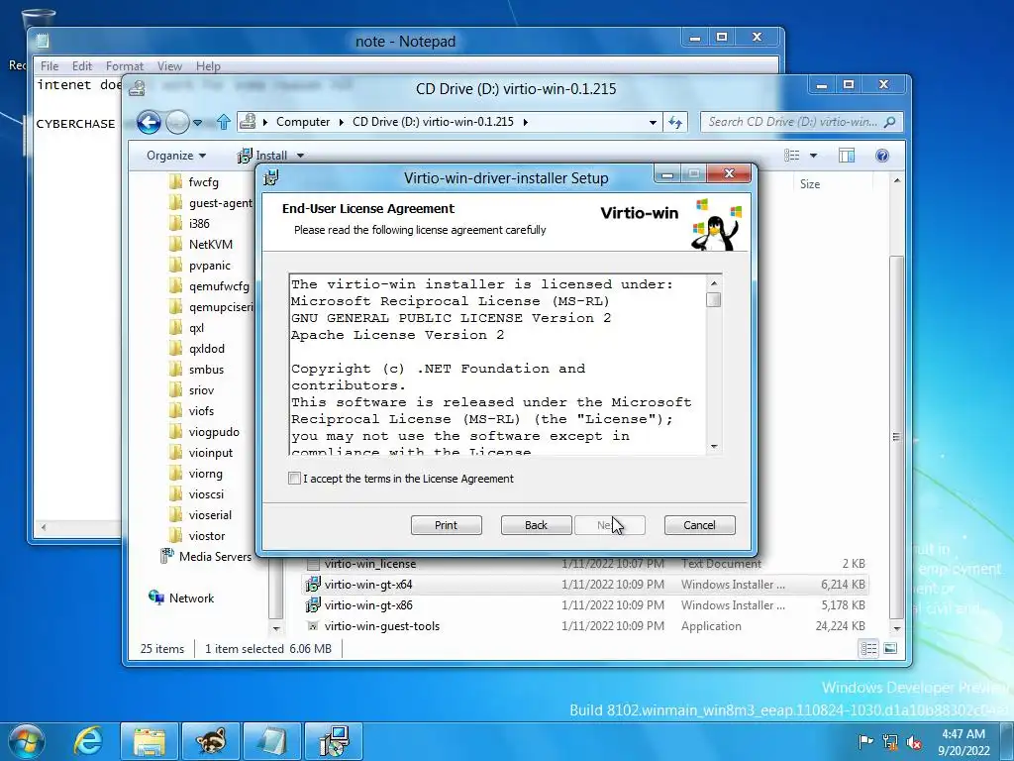Click installer icon in Setup title bar
The height and width of the screenshot is (761, 1014).
pos(272,177)
